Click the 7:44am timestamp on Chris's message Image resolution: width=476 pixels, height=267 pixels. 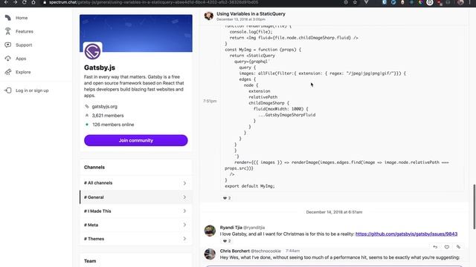click(292, 251)
